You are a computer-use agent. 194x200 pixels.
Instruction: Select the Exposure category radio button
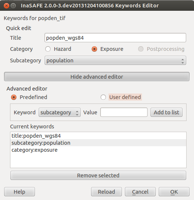(94, 49)
